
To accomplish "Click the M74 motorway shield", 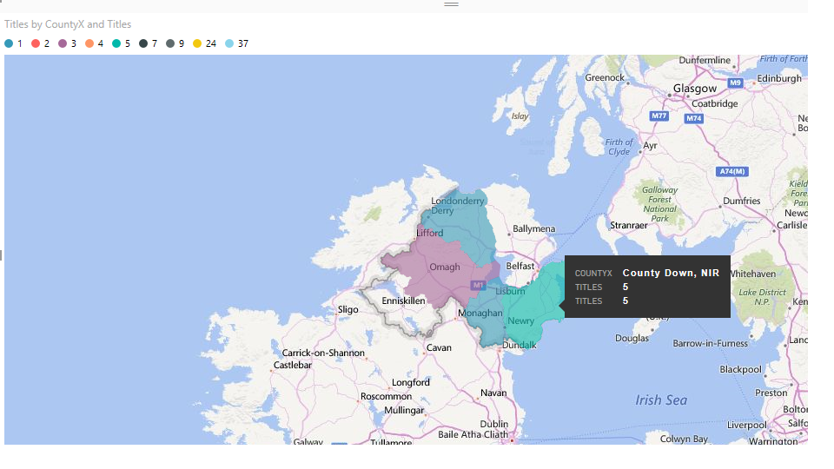I will [693, 119].
